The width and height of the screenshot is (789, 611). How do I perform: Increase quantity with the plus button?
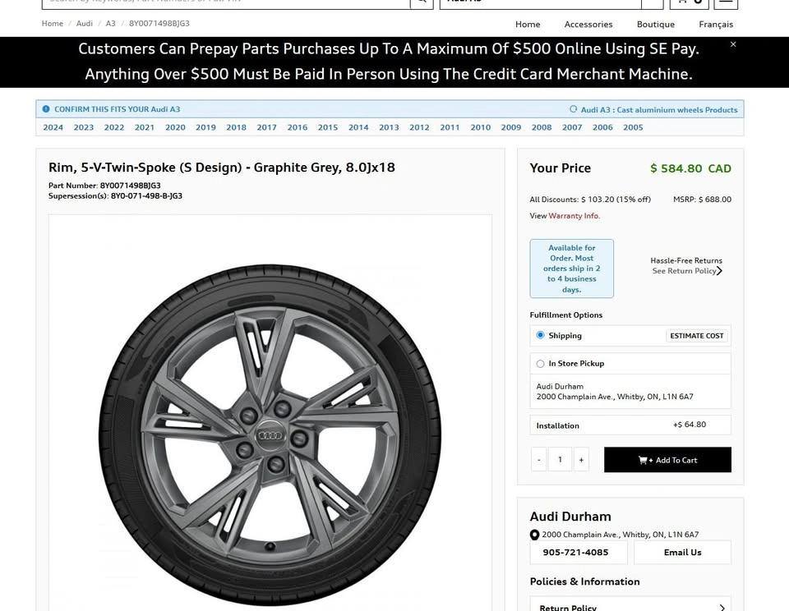coord(581,460)
